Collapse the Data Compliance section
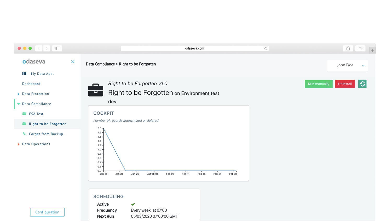392x222 pixels. coord(19,104)
